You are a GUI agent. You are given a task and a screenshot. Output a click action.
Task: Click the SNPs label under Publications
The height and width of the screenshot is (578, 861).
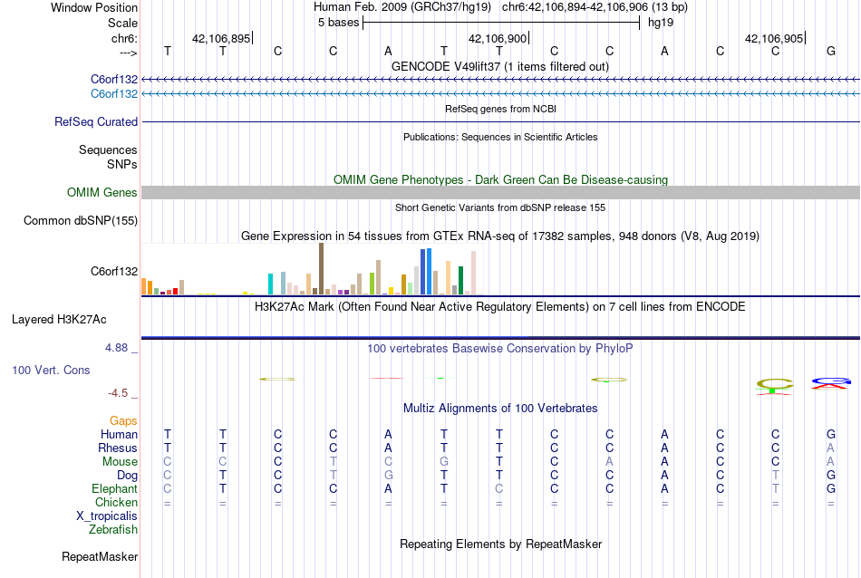click(x=122, y=164)
